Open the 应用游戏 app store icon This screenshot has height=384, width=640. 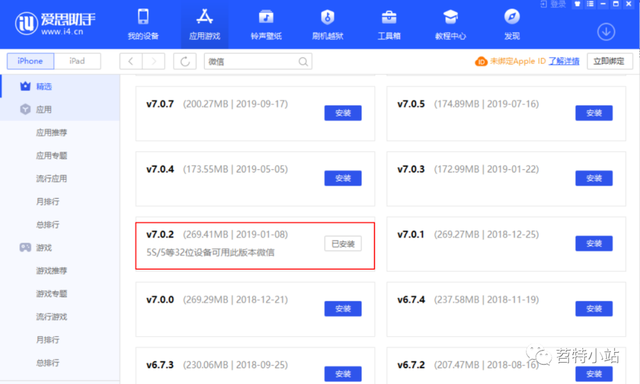[204, 17]
